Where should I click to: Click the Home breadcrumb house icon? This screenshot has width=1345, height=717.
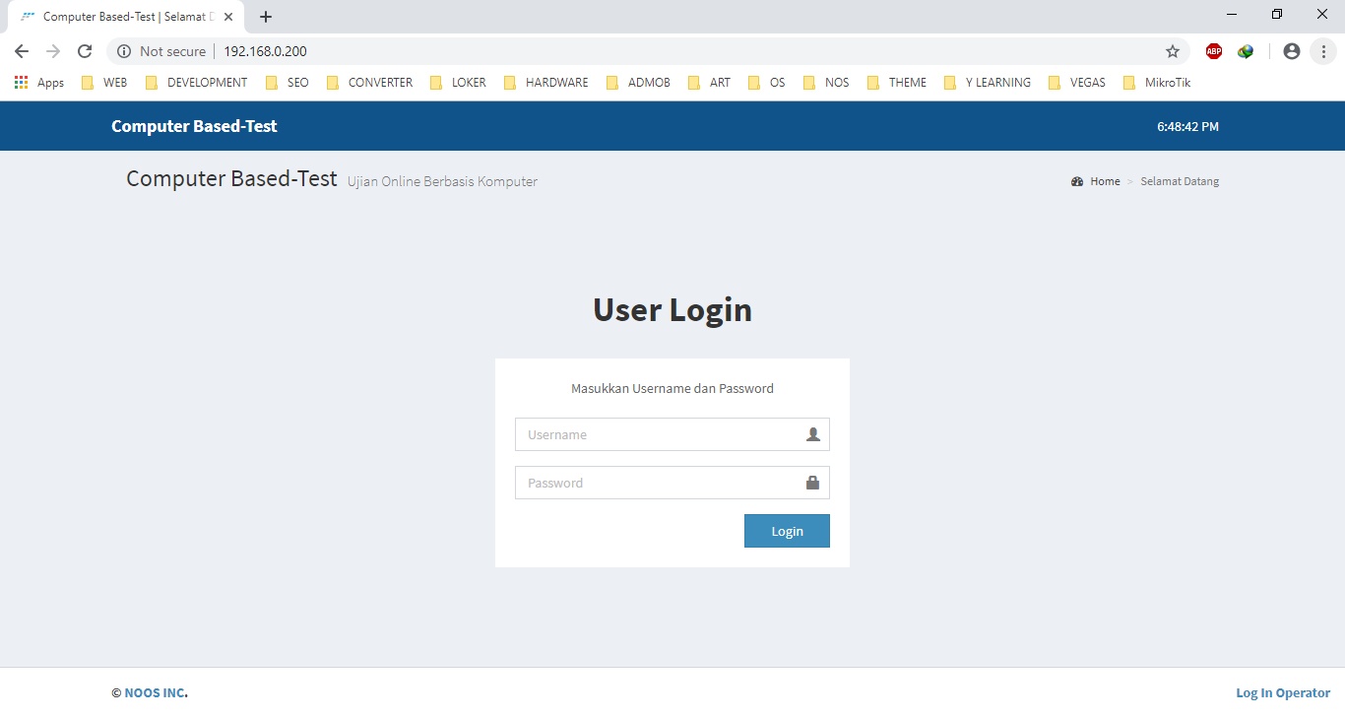point(1077,181)
